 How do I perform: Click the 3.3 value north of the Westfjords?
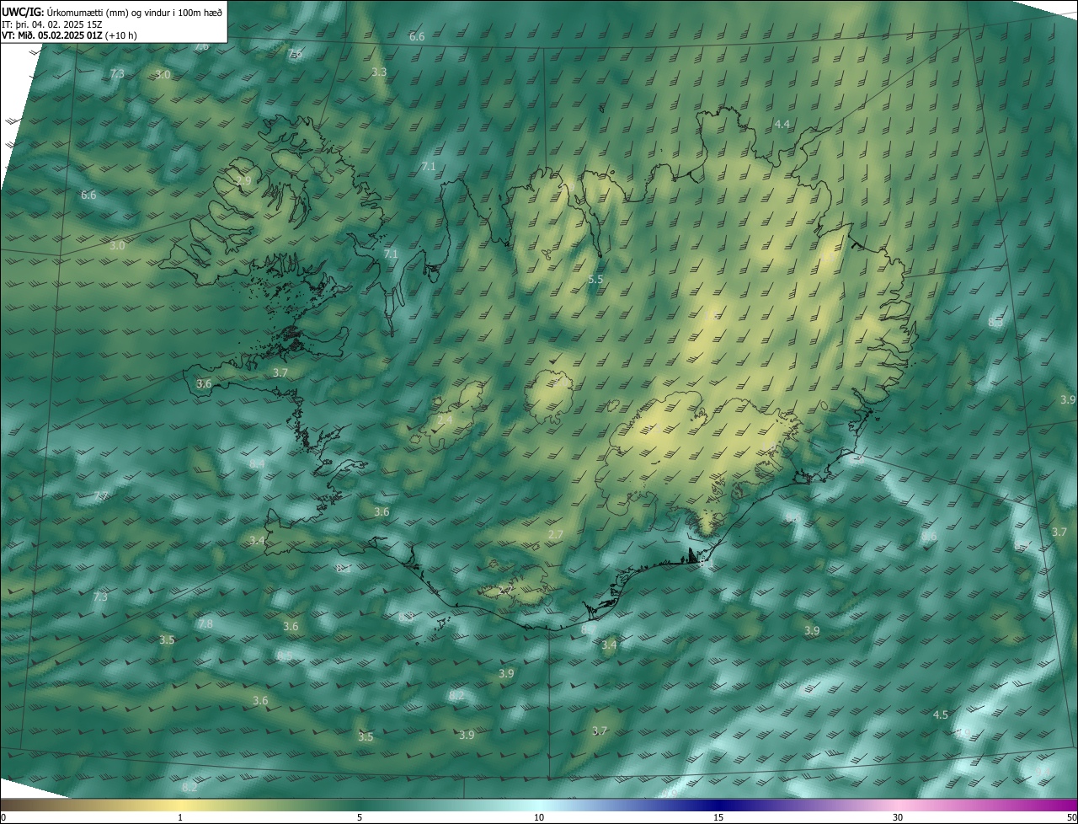click(379, 72)
